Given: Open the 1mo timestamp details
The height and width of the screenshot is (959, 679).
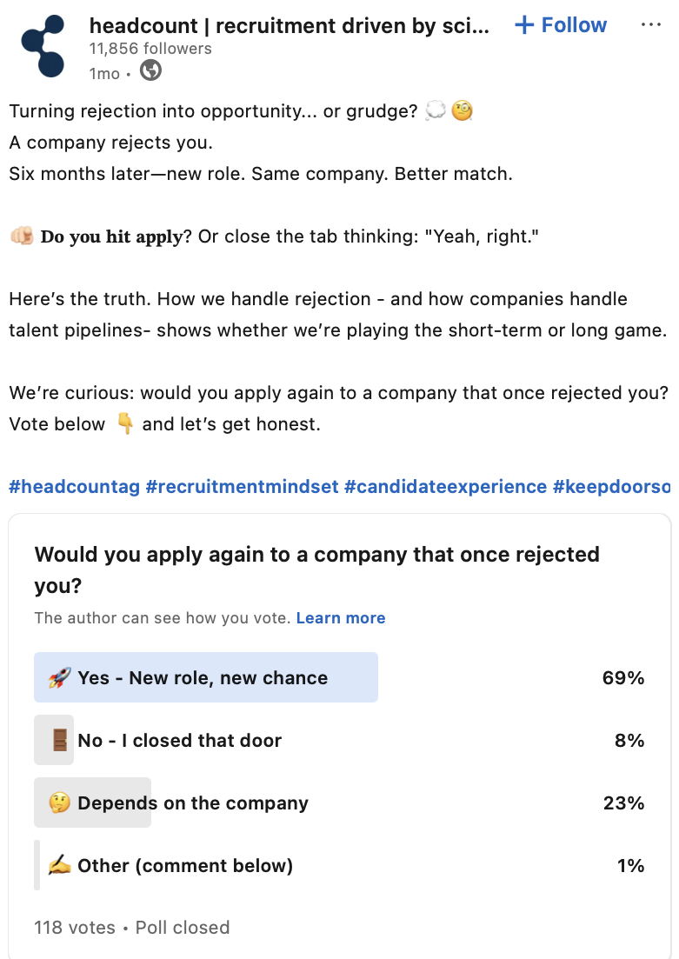Looking at the screenshot, I should click(x=103, y=74).
